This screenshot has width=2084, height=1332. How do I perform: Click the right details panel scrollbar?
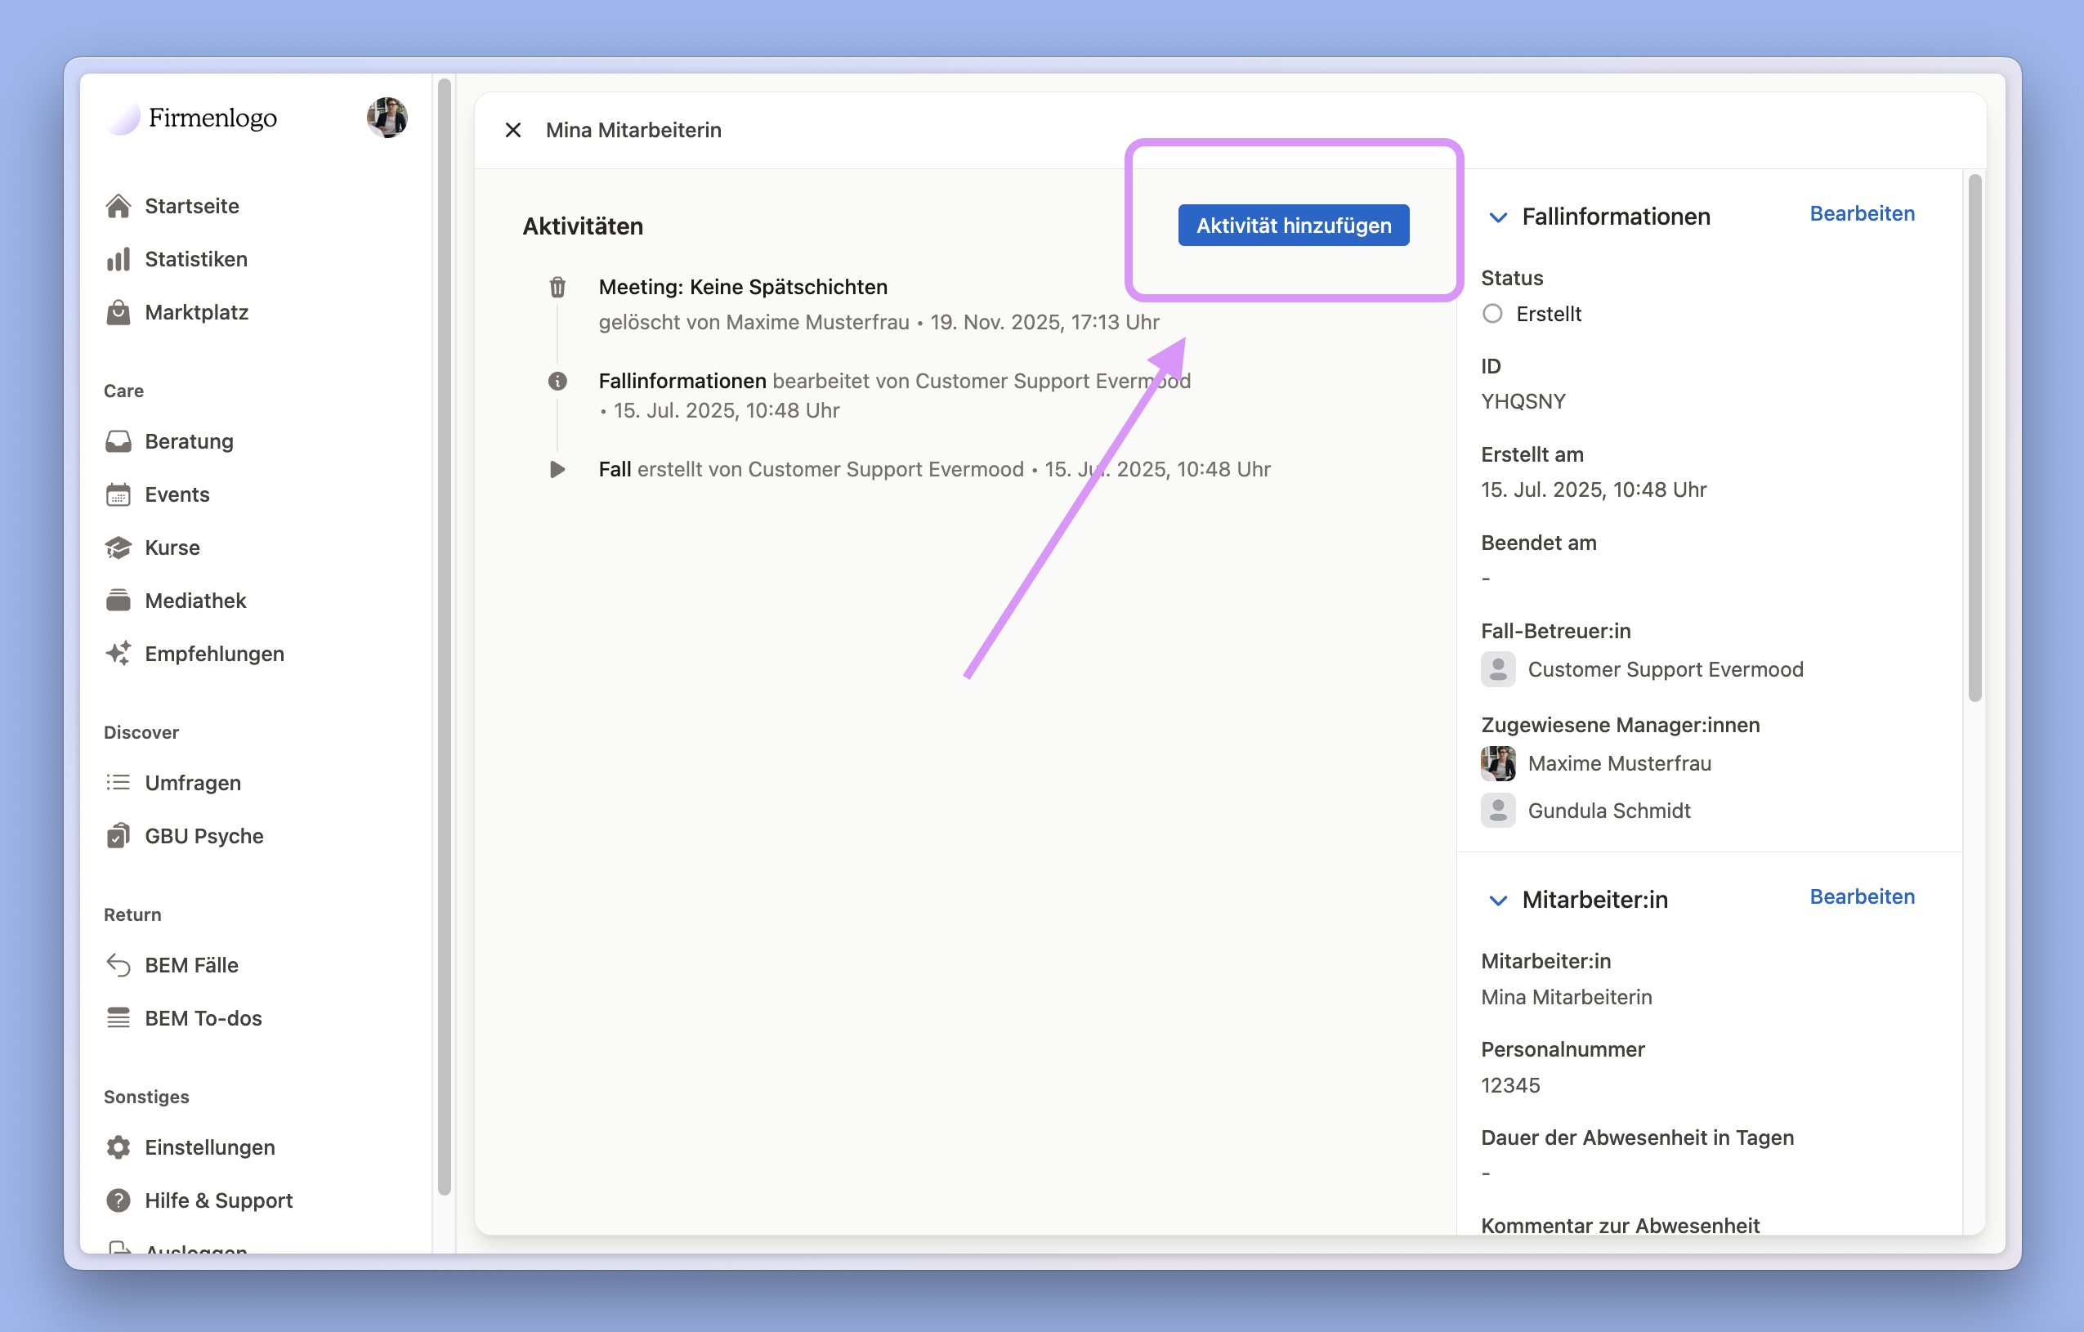pyautogui.click(x=1974, y=437)
